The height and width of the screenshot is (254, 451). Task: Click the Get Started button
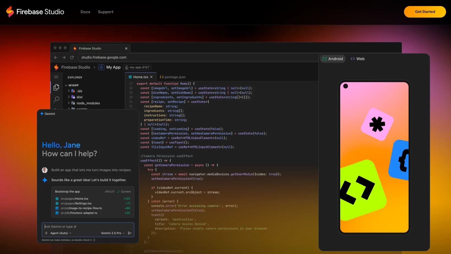point(425,12)
